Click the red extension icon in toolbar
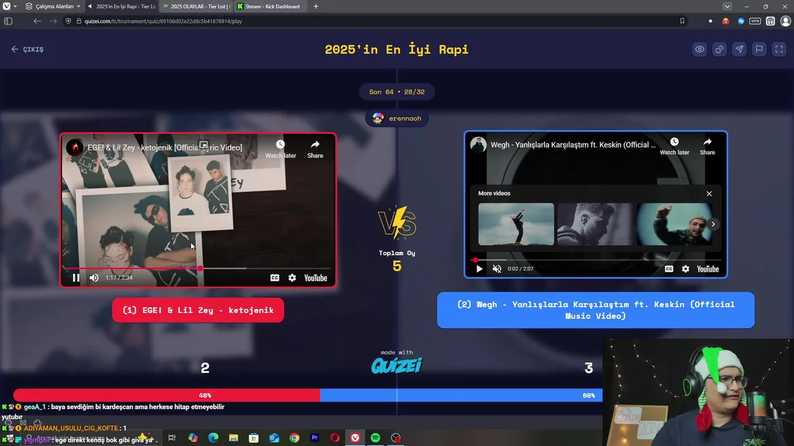Screen dimensions: 794x446 (x=726, y=21)
